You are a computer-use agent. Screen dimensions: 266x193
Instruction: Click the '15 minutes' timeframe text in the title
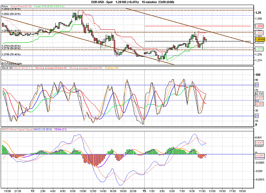point(149,2)
